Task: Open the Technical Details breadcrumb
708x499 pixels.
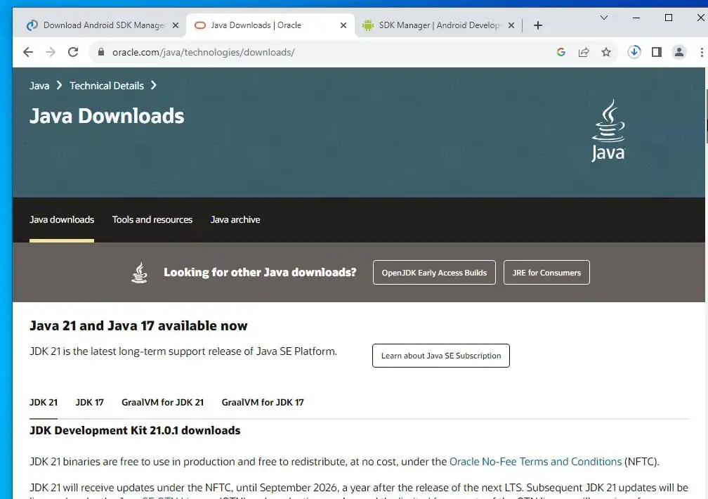Action: coord(107,86)
